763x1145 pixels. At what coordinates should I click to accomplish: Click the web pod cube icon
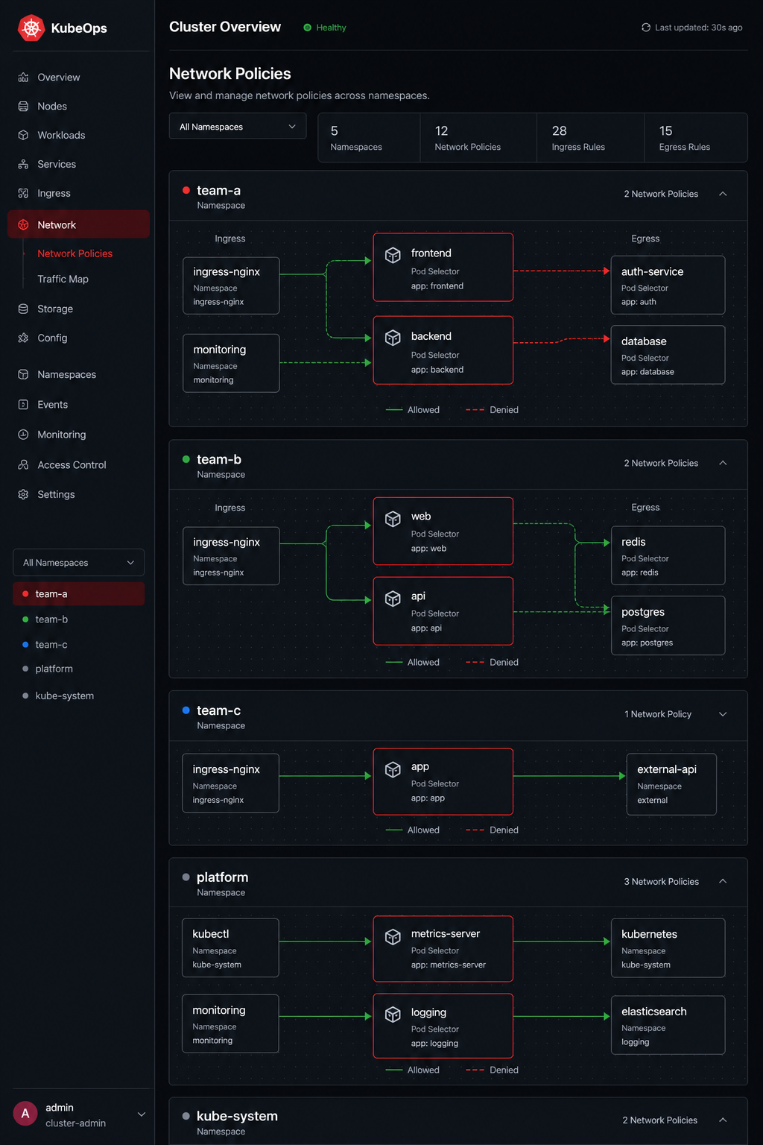click(x=393, y=519)
